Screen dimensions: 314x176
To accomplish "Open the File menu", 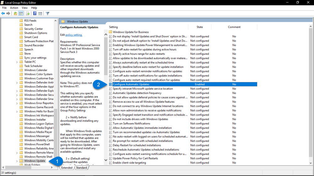I will [x=4, y=8].
